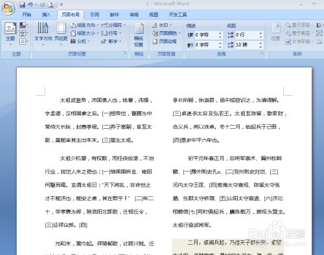Open the 断字 hyphenation dropdown
The width and height of the screenshot is (324, 255).
(x=111, y=41)
